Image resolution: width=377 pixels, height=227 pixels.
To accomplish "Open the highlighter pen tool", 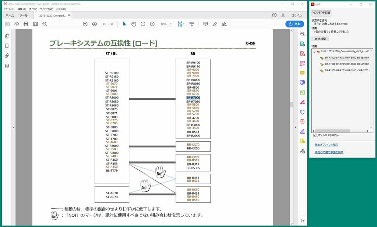I will (x=215, y=24).
